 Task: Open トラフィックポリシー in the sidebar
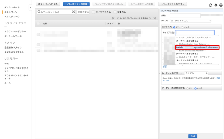[x=15, y=31]
